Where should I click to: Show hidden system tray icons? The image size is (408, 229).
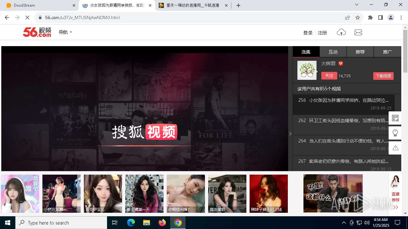pyautogui.click(x=344, y=223)
